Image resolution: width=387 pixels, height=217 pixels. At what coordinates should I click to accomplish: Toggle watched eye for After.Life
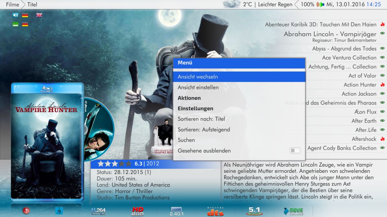coord(382,130)
